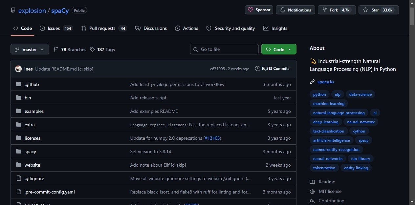Open the .gitignore file
Image resolution: width=415 pixels, height=205 pixels.
(x=34, y=178)
